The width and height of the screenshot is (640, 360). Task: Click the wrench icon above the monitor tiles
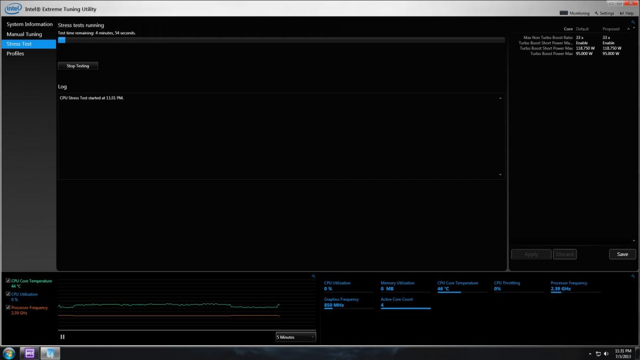(633, 276)
